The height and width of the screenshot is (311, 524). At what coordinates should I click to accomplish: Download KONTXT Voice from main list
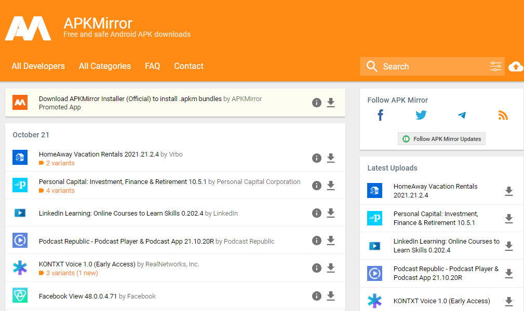click(x=331, y=268)
